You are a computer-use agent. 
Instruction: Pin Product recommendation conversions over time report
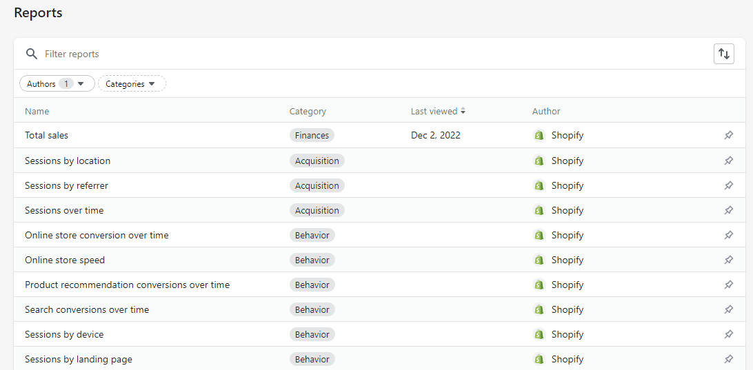pyautogui.click(x=728, y=285)
